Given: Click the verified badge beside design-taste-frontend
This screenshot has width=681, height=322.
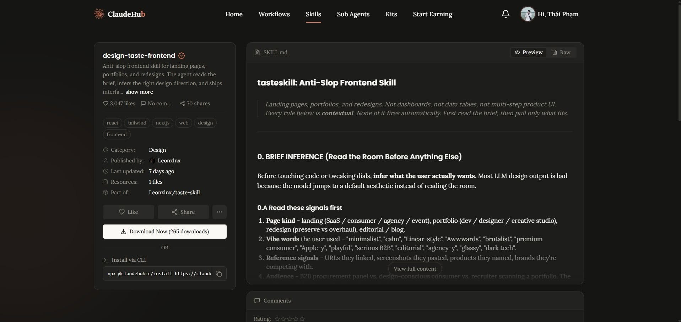Looking at the screenshot, I should [x=182, y=56].
